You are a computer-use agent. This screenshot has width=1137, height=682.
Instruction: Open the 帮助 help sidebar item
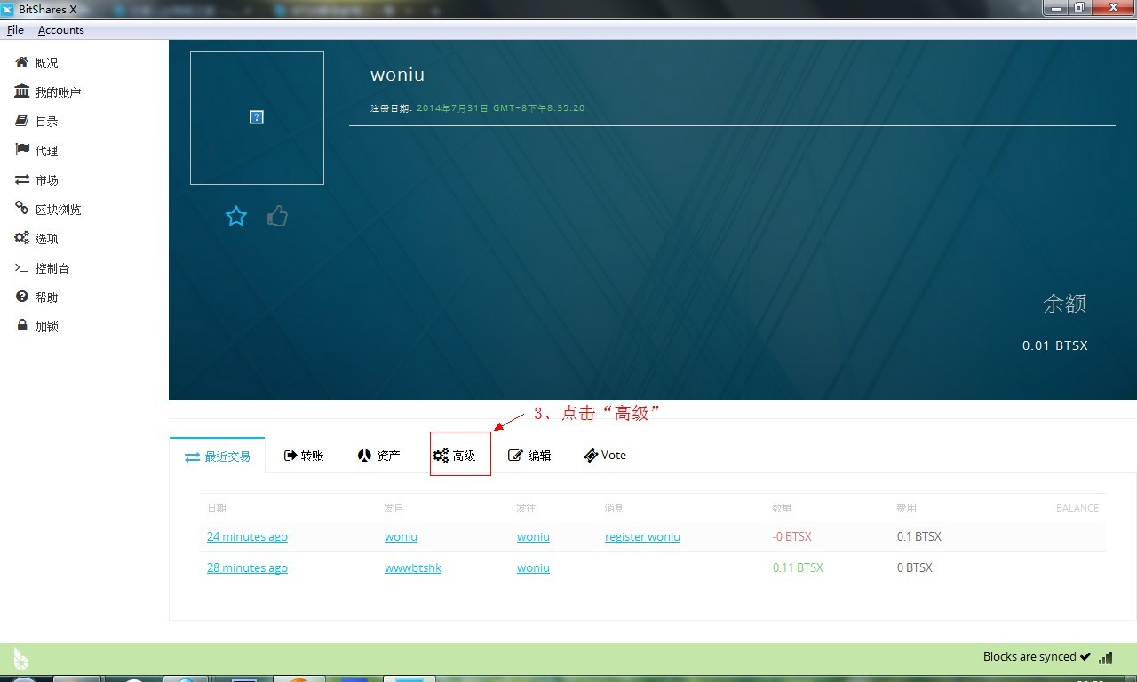point(37,297)
